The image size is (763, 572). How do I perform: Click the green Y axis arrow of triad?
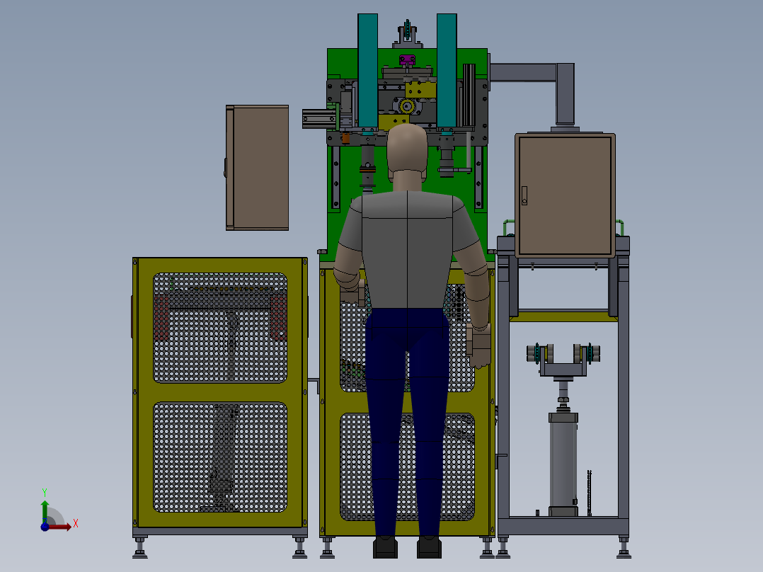coord(45,511)
